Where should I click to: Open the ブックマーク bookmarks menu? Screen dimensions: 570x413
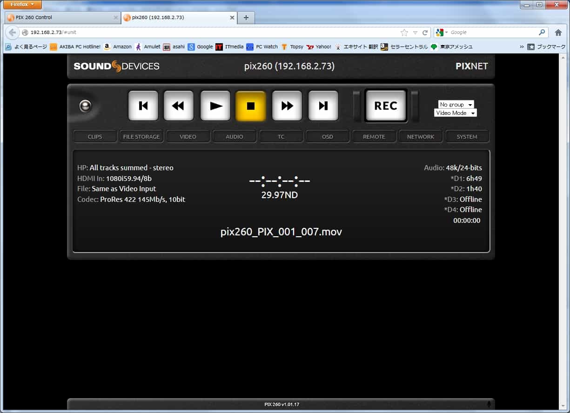(546, 47)
